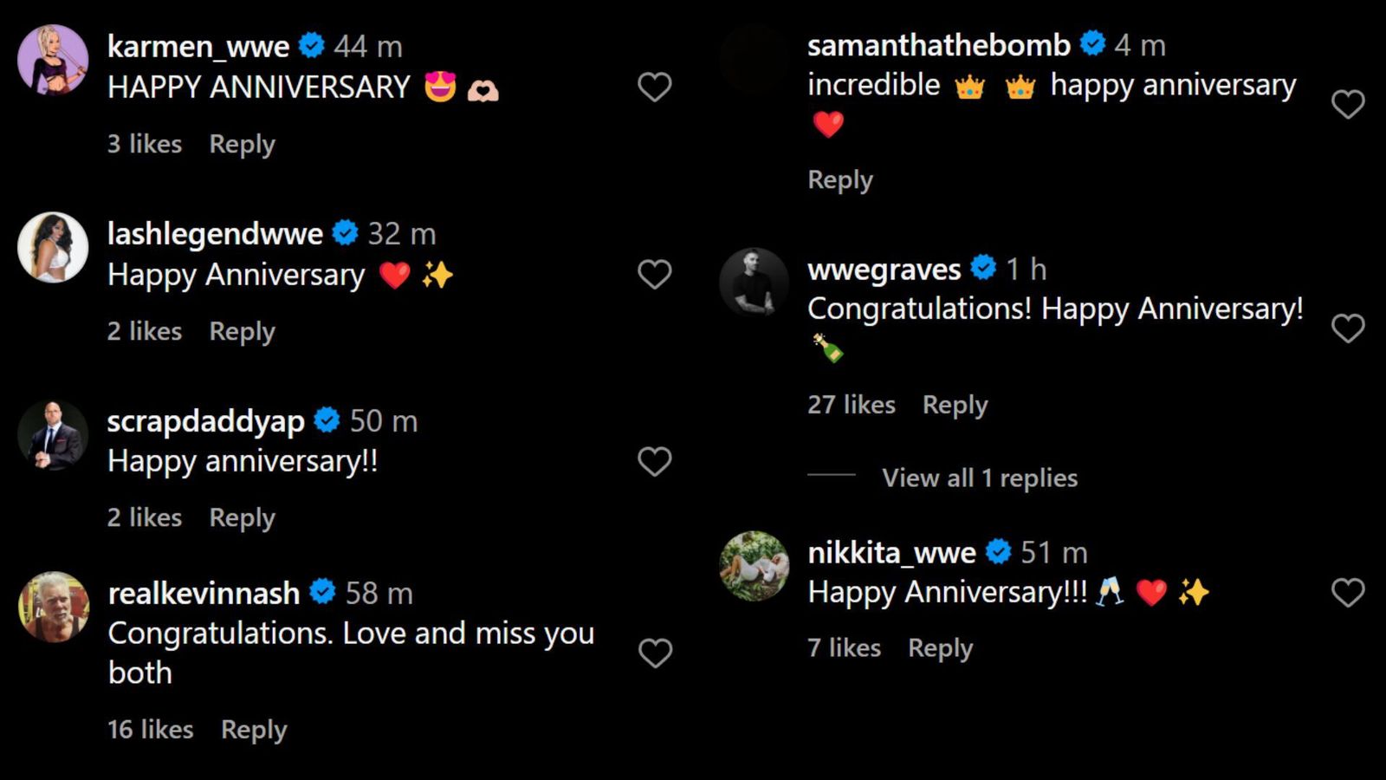Tap heart on nikkita_wwe's comment
This screenshot has height=780, width=1386.
(x=1348, y=593)
